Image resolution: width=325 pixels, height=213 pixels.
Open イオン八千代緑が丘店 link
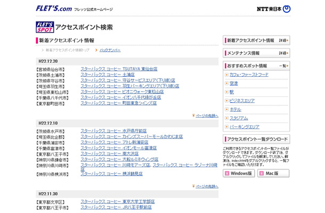pos(121,97)
